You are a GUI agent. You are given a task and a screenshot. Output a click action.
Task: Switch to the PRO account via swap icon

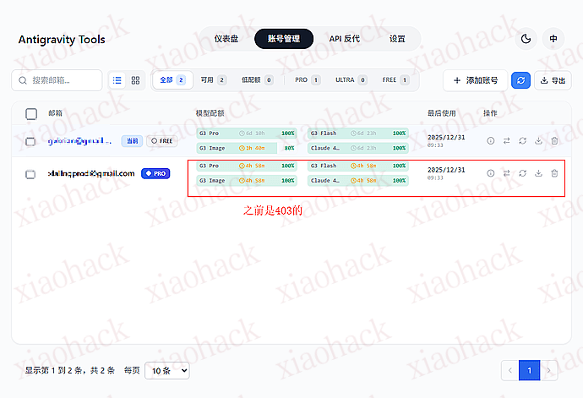pos(506,173)
